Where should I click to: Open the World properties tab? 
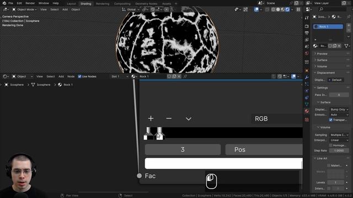(x=307, y=53)
